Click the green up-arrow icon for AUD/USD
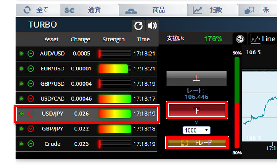This screenshot has width=277, height=165. (x=31, y=54)
